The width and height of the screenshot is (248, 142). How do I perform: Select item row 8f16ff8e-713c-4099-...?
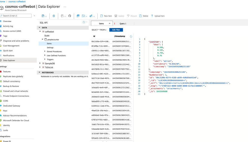pyautogui.click(x=111, y=46)
